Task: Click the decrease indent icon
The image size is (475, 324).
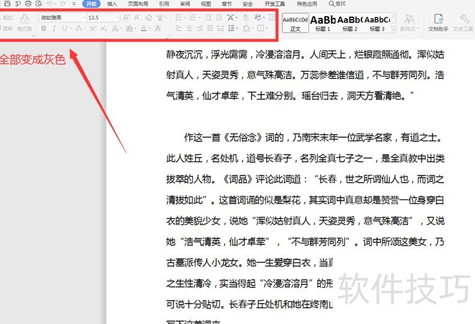Action: click(x=208, y=17)
